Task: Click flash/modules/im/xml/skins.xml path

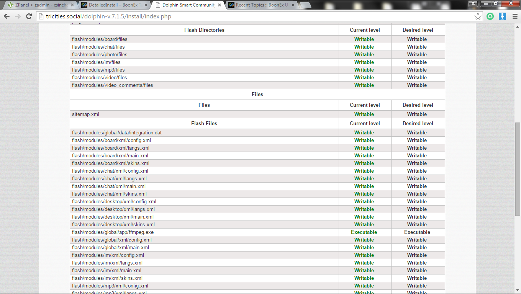Action: pyautogui.click(x=107, y=278)
